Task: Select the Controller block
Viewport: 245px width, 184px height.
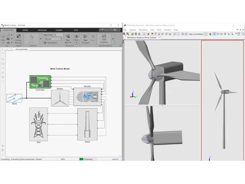Action: pyautogui.click(x=40, y=82)
